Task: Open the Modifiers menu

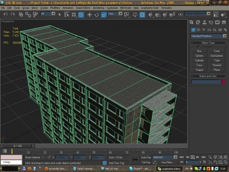Action: coord(55,8)
